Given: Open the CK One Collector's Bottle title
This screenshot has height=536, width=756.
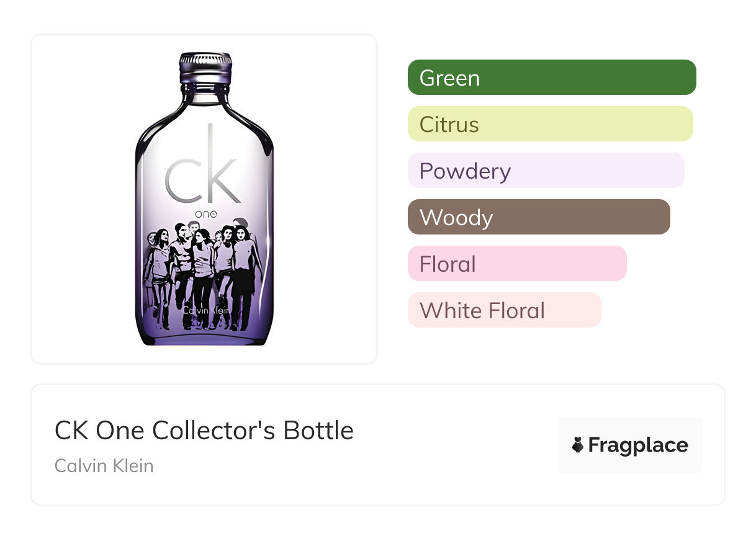Looking at the screenshot, I should click(x=204, y=431).
